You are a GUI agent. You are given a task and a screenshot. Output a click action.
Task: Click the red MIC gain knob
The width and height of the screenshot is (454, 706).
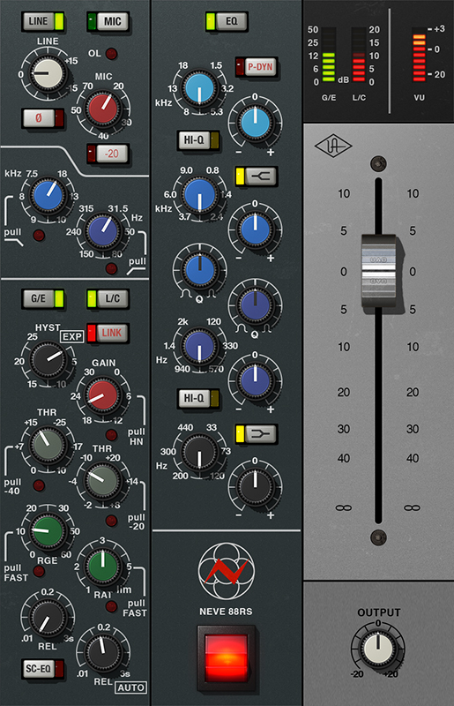pyautogui.click(x=103, y=109)
